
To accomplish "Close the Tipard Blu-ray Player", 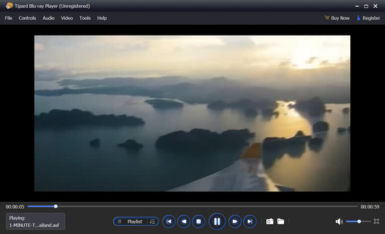I will (x=376, y=6).
